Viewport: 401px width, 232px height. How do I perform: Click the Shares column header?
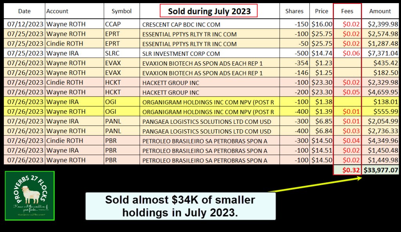click(x=294, y=11)
